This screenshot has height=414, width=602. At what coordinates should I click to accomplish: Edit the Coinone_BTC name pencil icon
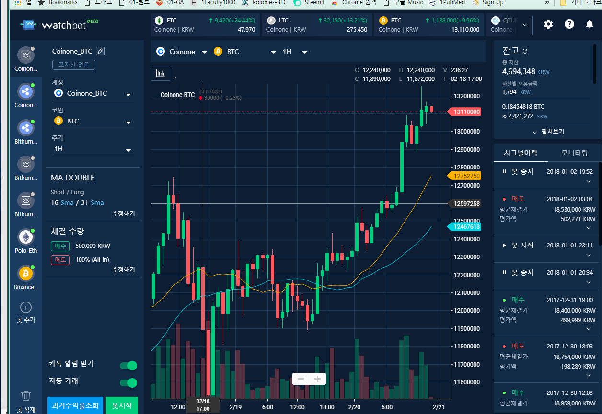click(100, 51)
